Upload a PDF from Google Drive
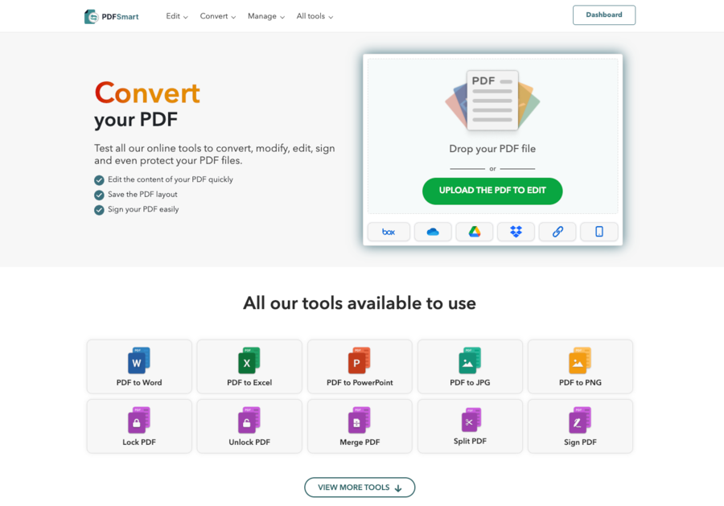Image resolution: width=724 pixels, height=506 pixels. 474,231
